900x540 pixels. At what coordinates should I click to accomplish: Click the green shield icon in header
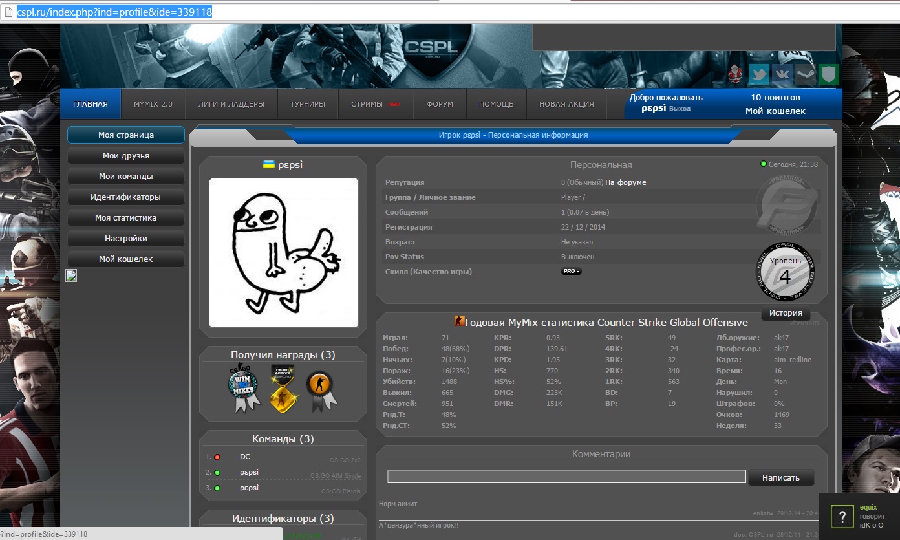point(828,74)
